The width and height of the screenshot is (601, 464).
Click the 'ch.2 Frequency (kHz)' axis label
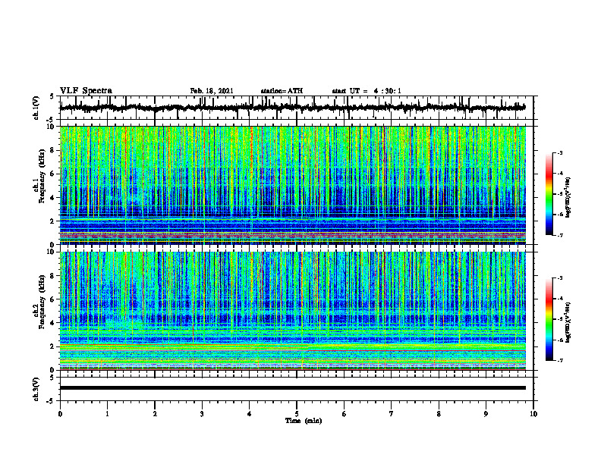click(39, 302)
